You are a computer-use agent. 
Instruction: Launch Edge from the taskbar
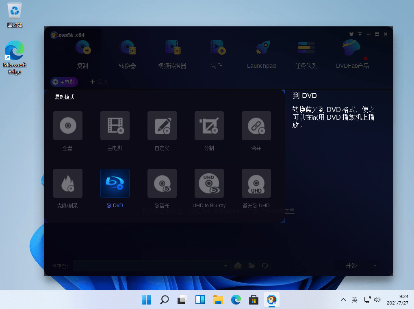[x=236, y=300]
